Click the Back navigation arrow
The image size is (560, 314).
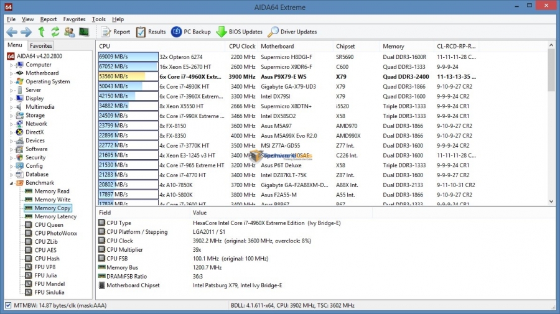point(12,32)
